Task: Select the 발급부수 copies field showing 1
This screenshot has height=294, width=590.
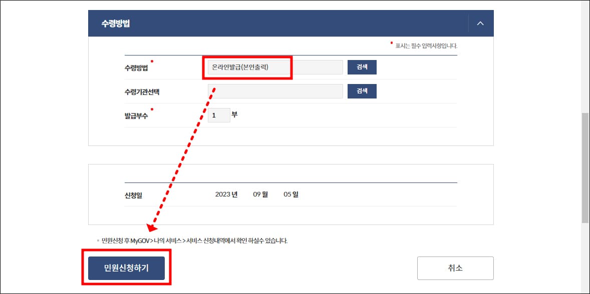Action: coord(219,115)
